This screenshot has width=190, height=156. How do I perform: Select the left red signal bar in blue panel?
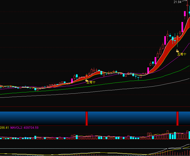tap(87, 118)
